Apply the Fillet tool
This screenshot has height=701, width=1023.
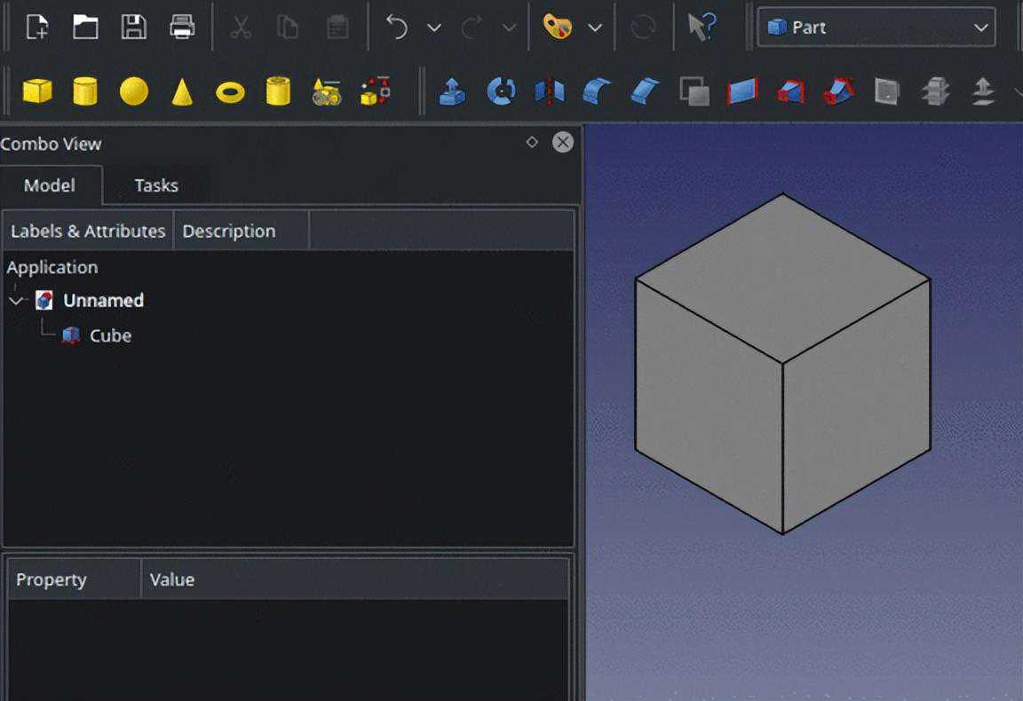[x=598, y=91]
